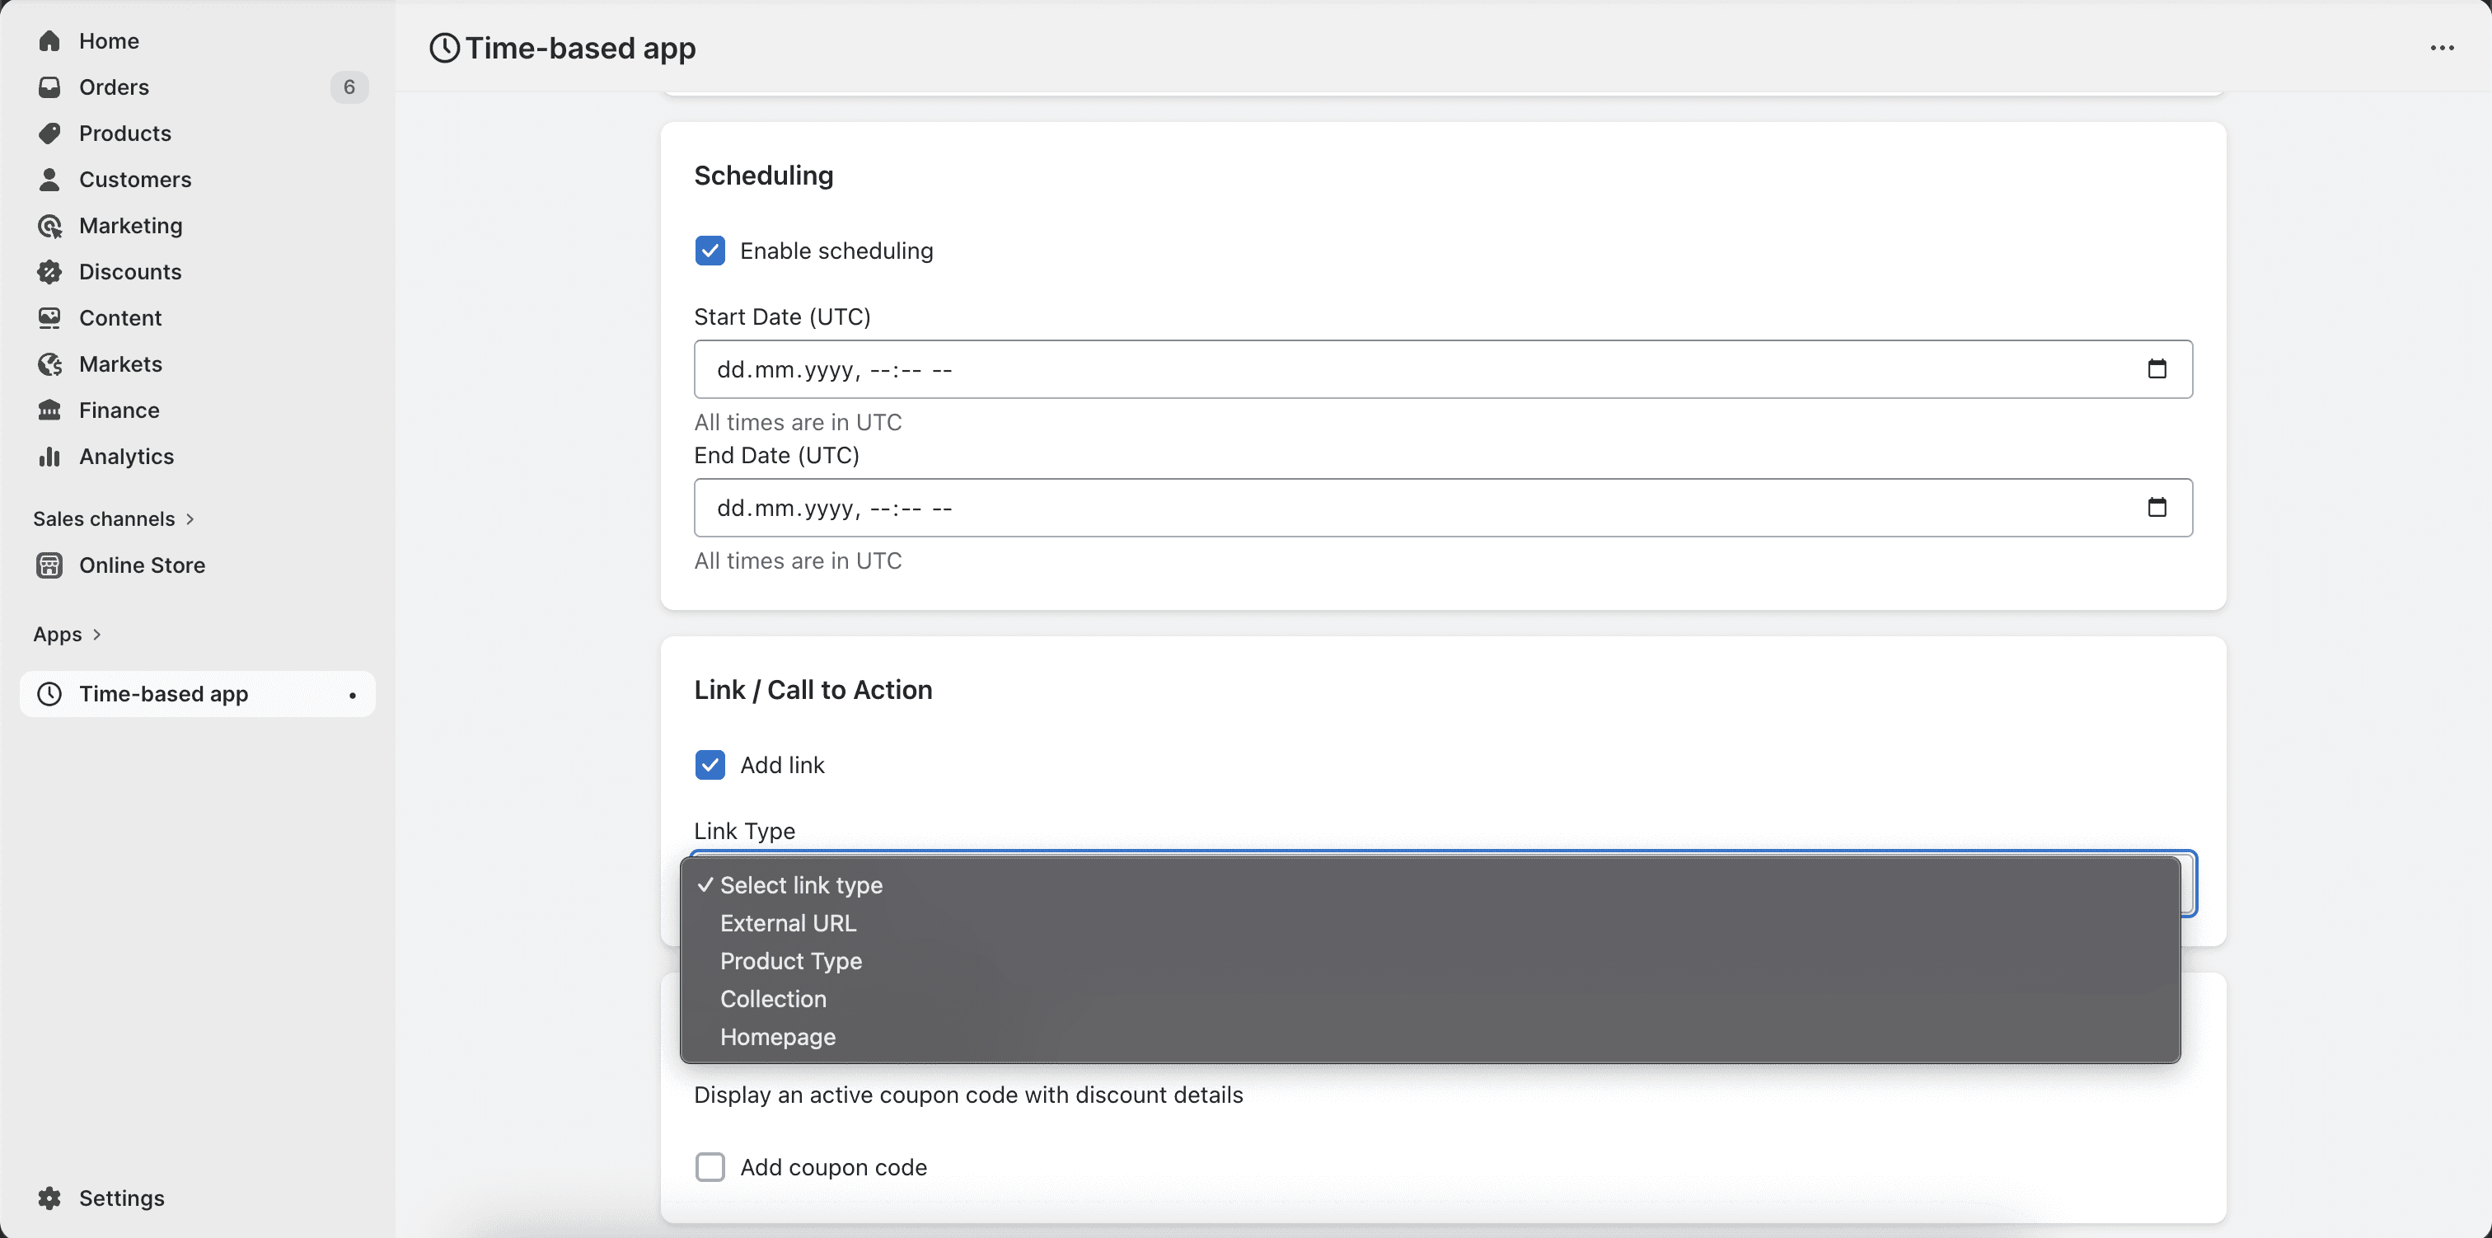Navigate to Products

(124, 133)
